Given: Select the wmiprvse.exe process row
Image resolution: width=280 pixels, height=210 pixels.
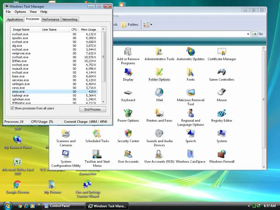Looking at the screenshot, I should 54,53.
